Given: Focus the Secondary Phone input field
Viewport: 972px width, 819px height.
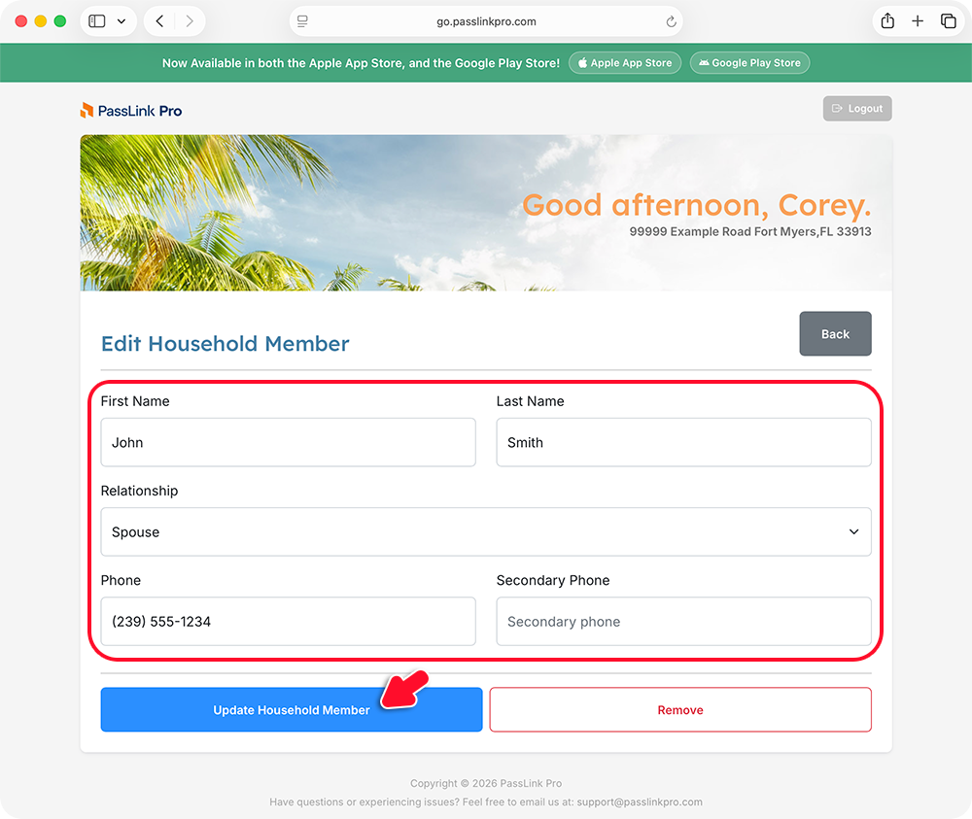Looking at the screenshot, I should pyautogui.click(x=683, y=622).
